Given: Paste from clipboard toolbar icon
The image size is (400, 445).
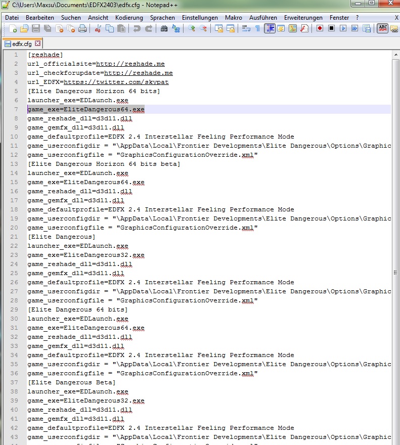Looking at the screenshot, I should tap(121, 28).
